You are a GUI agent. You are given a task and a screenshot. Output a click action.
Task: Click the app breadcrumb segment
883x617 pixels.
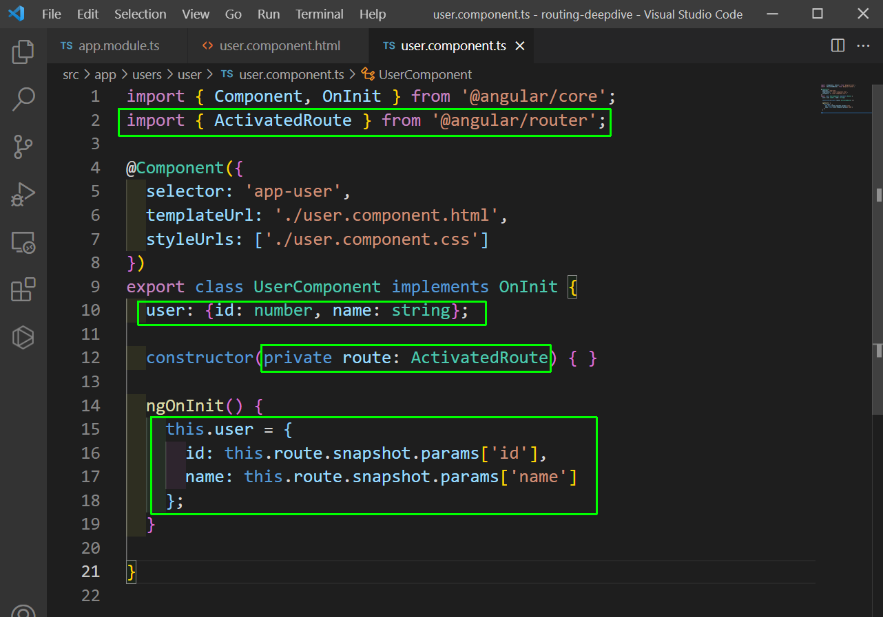105,74
